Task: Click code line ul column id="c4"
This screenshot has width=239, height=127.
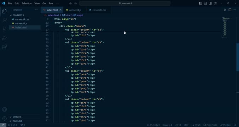Action: (x=84, y=71)
